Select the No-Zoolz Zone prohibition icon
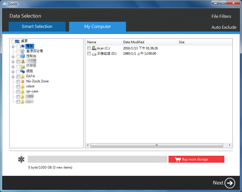The height and width of the screenshot is (192, 242). 23,81
